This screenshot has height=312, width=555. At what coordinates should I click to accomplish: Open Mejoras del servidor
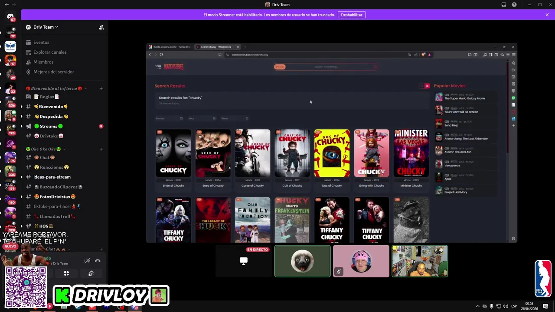(x=54, y=72)
